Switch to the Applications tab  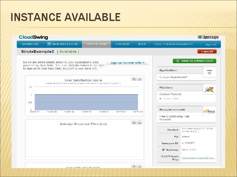pos(96,44)
